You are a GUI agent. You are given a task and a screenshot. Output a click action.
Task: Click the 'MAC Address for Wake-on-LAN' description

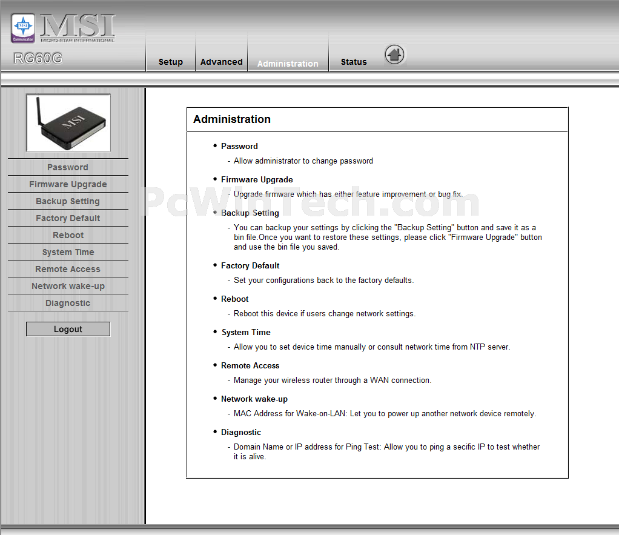(385, 413)
